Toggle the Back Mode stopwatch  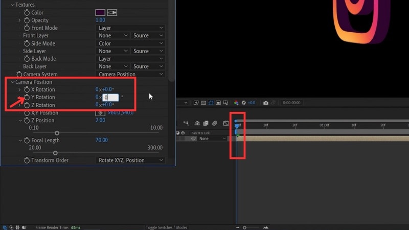(x=27, y=59)
